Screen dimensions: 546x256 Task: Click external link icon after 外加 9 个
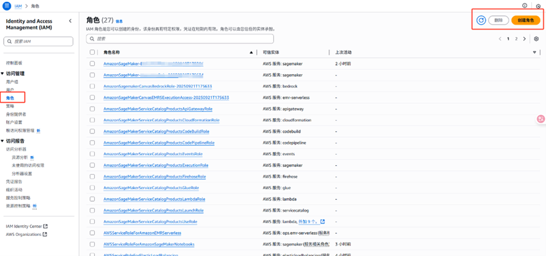[323, 221]
